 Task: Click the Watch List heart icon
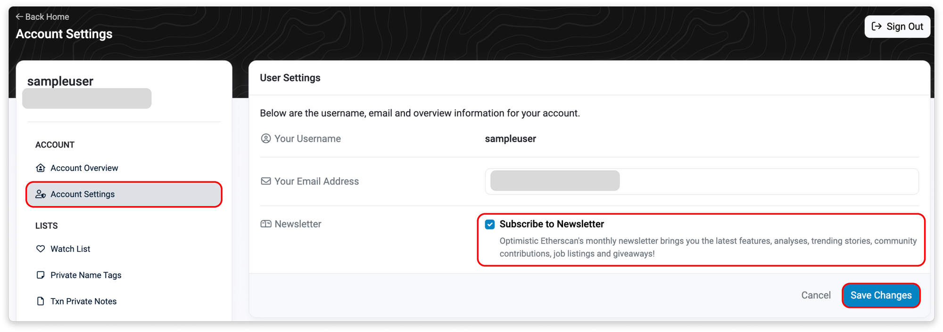41,249
